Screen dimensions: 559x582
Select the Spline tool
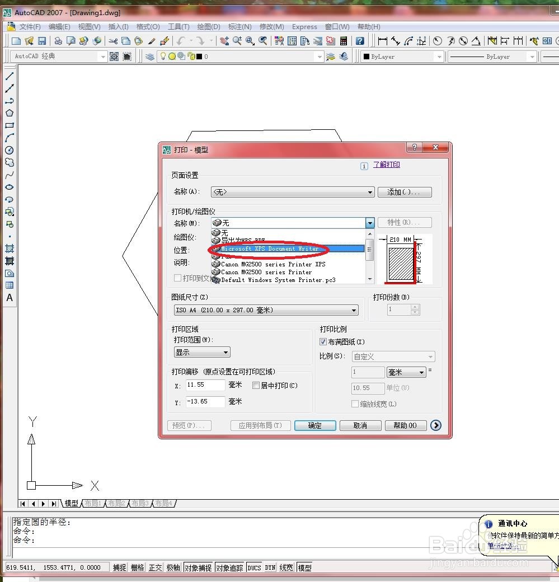point(10,175)
